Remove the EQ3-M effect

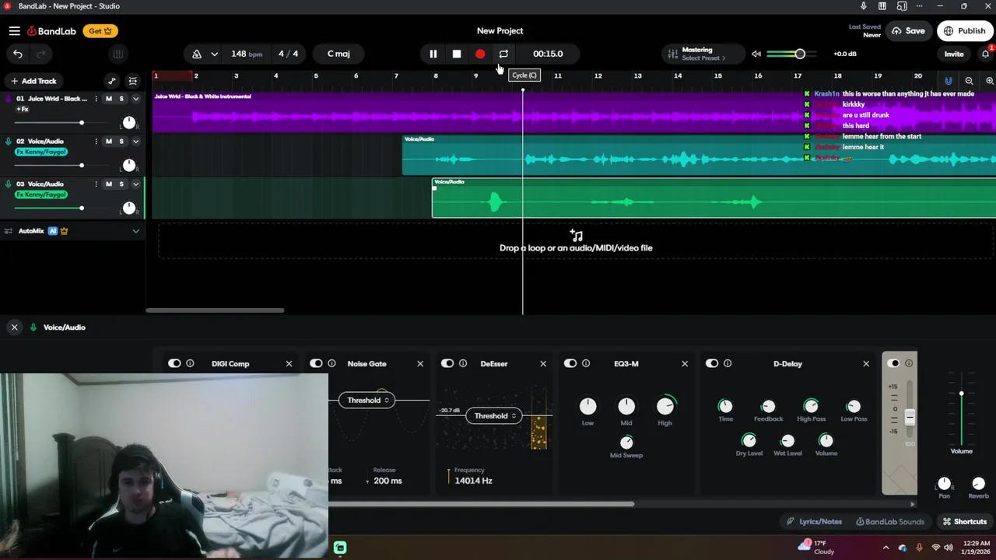pyautogui.click(x=685, y=363)
